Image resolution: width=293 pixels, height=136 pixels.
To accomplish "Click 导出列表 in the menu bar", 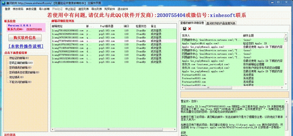I will point(97,9).
